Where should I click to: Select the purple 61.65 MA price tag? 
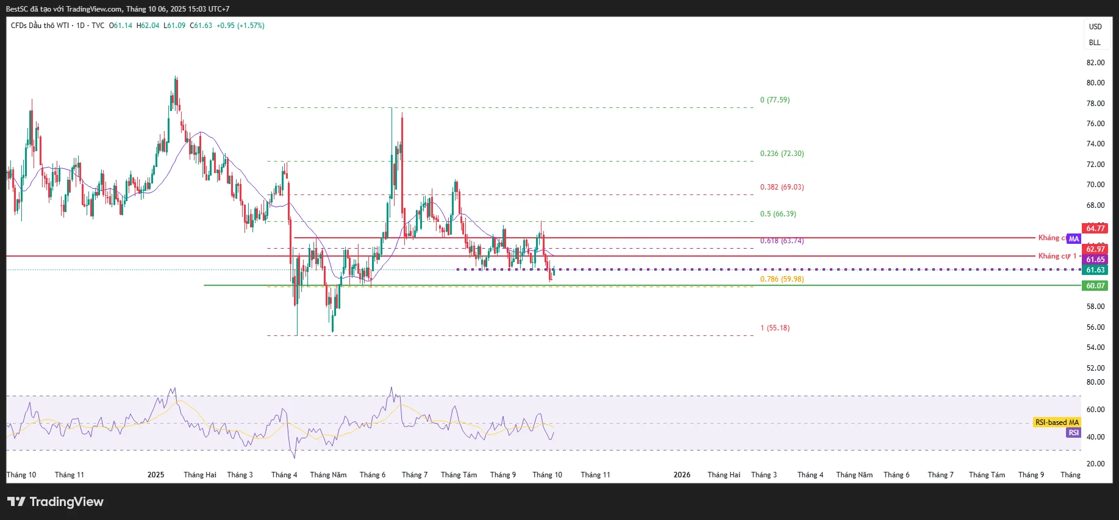click(1095, 260)
